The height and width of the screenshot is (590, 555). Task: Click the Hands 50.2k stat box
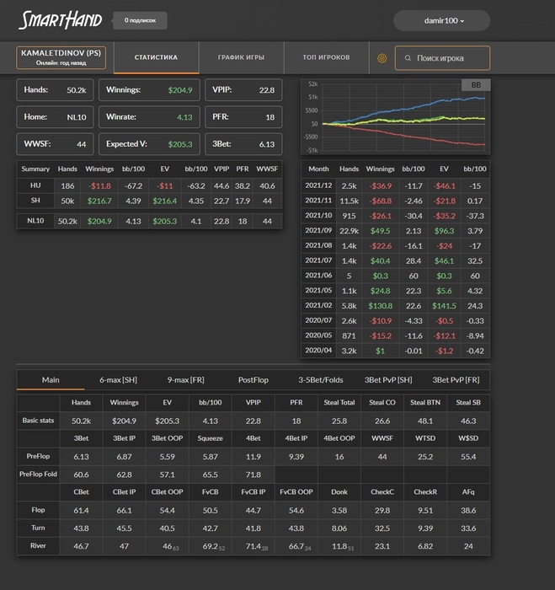coord(55,90)
